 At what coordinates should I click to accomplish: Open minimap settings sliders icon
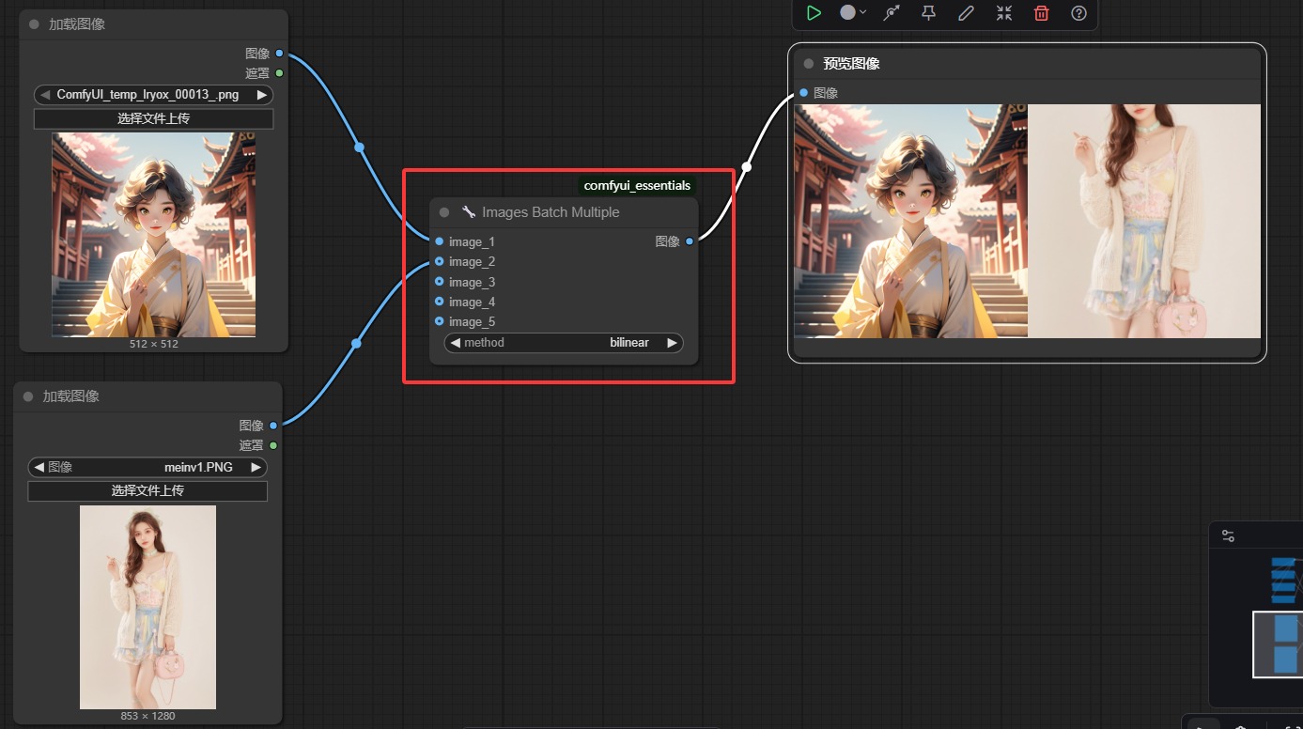1228,535
